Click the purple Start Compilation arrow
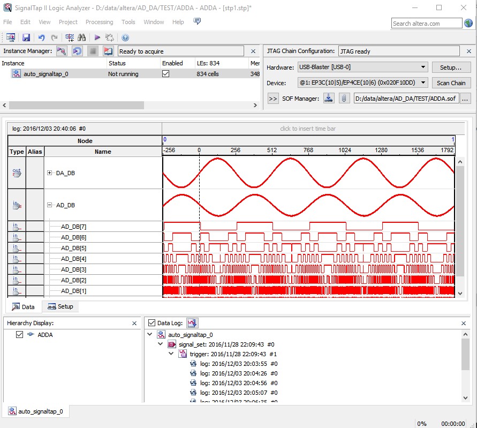This screenshot has height=428, width=477. [97, 37]
